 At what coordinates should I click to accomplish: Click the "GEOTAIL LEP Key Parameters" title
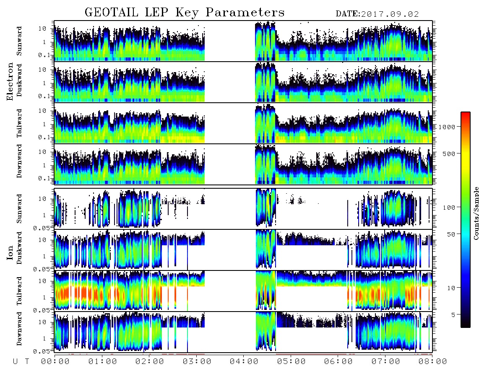tap(185, 13)
